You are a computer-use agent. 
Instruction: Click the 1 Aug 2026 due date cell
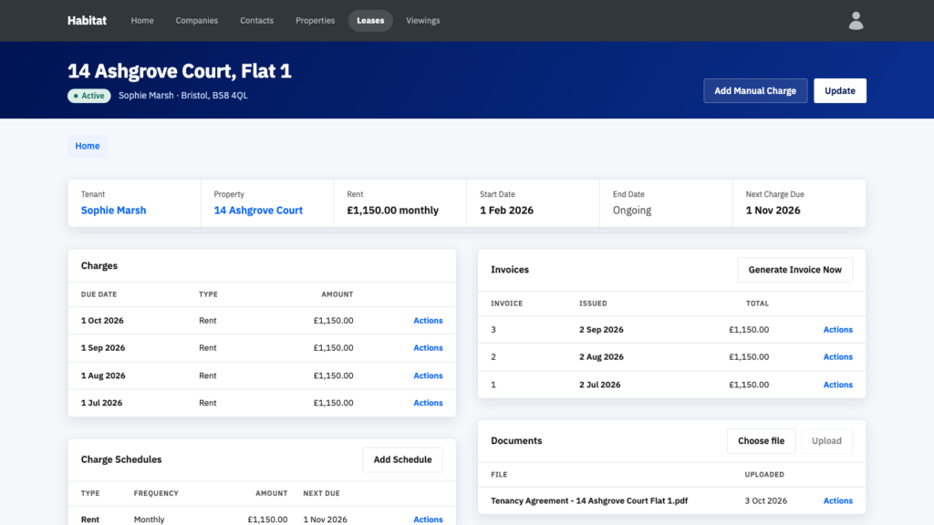pyautogui.click(x=103, y=376)
